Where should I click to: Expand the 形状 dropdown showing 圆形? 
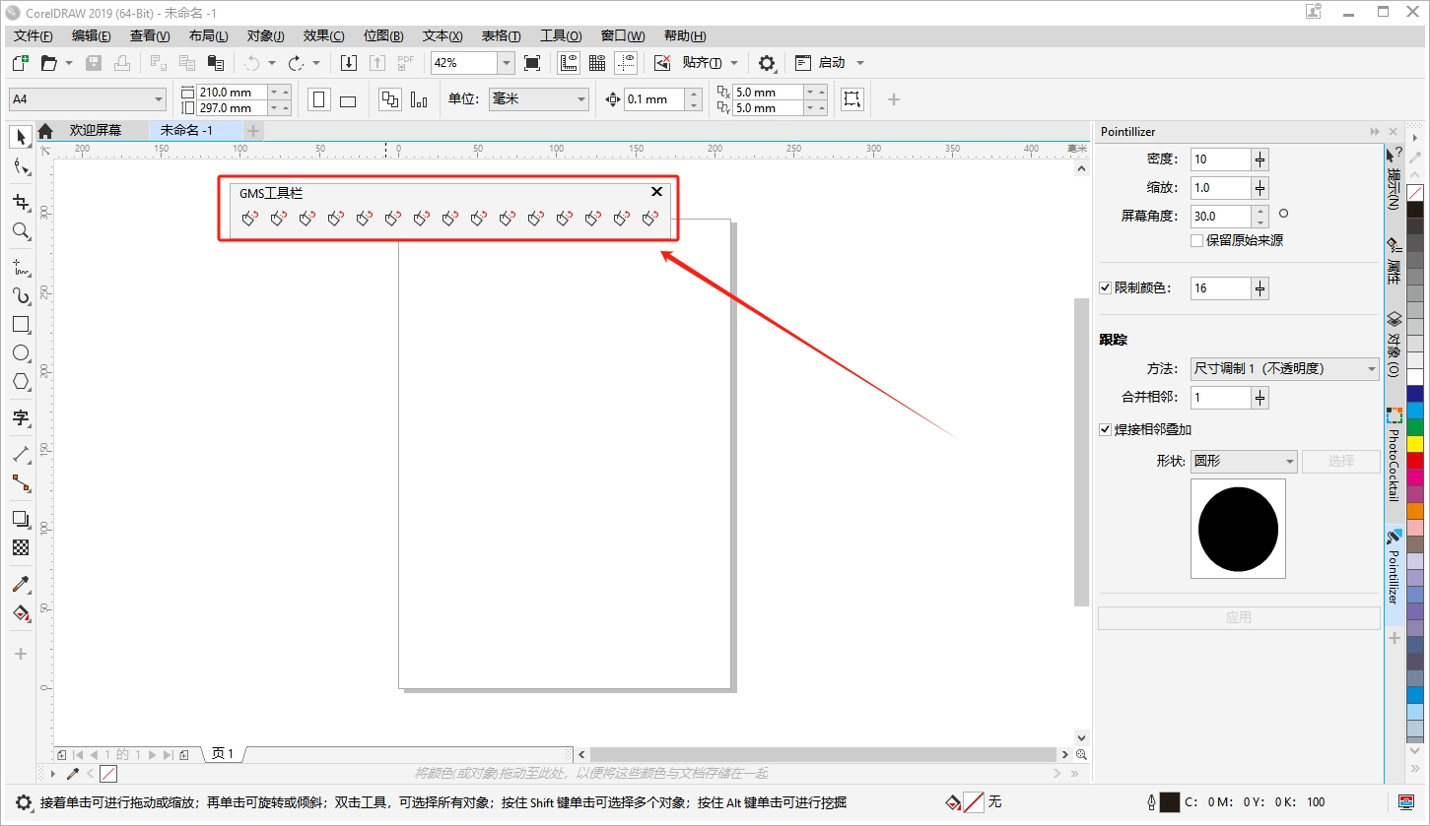pyautogui.click(x=1246, y=461)
